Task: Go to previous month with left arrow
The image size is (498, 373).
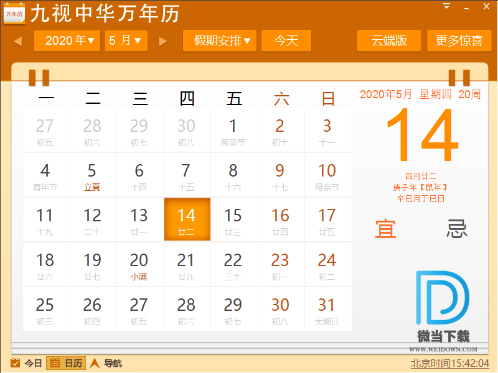Action: 18,41
